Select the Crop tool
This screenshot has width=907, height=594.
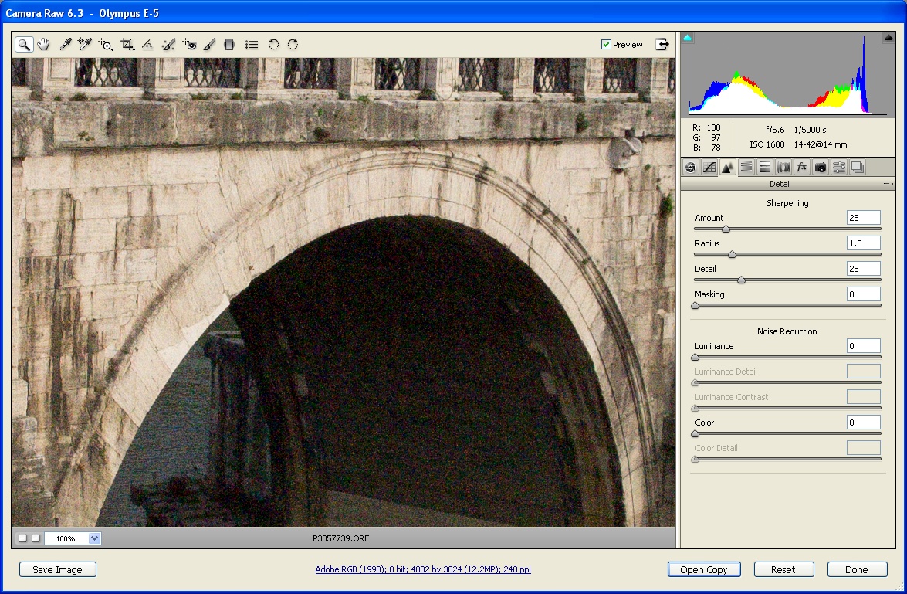[x=127, y=45]
